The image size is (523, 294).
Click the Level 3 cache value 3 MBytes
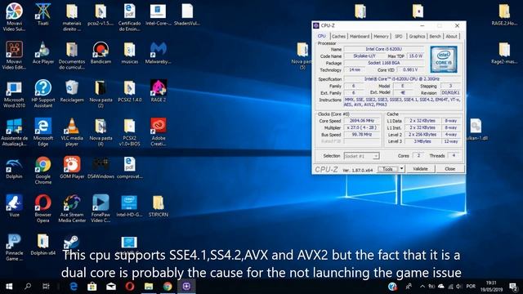coord(422,141)
